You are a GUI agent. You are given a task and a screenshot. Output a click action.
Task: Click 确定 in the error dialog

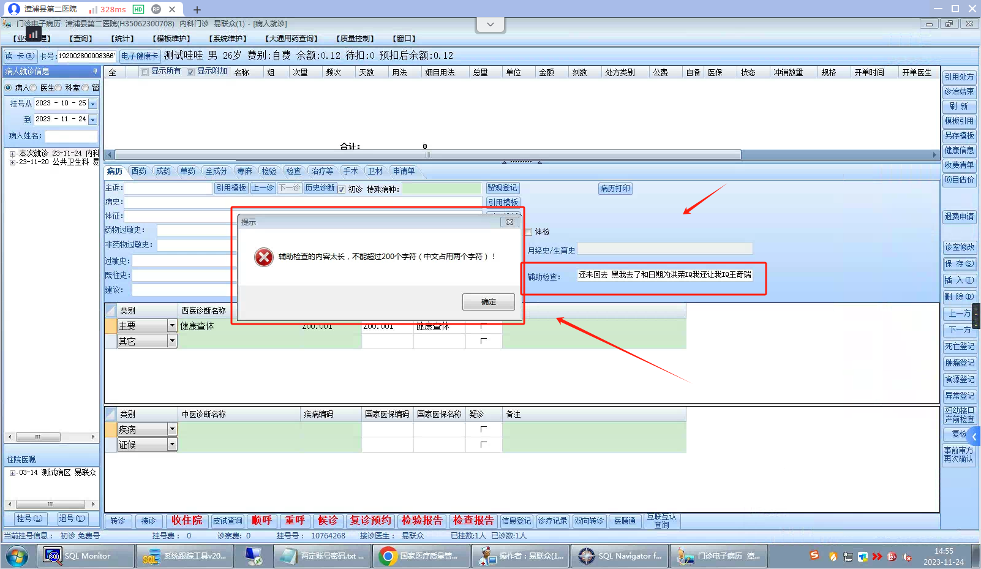(x=489, y=302)
